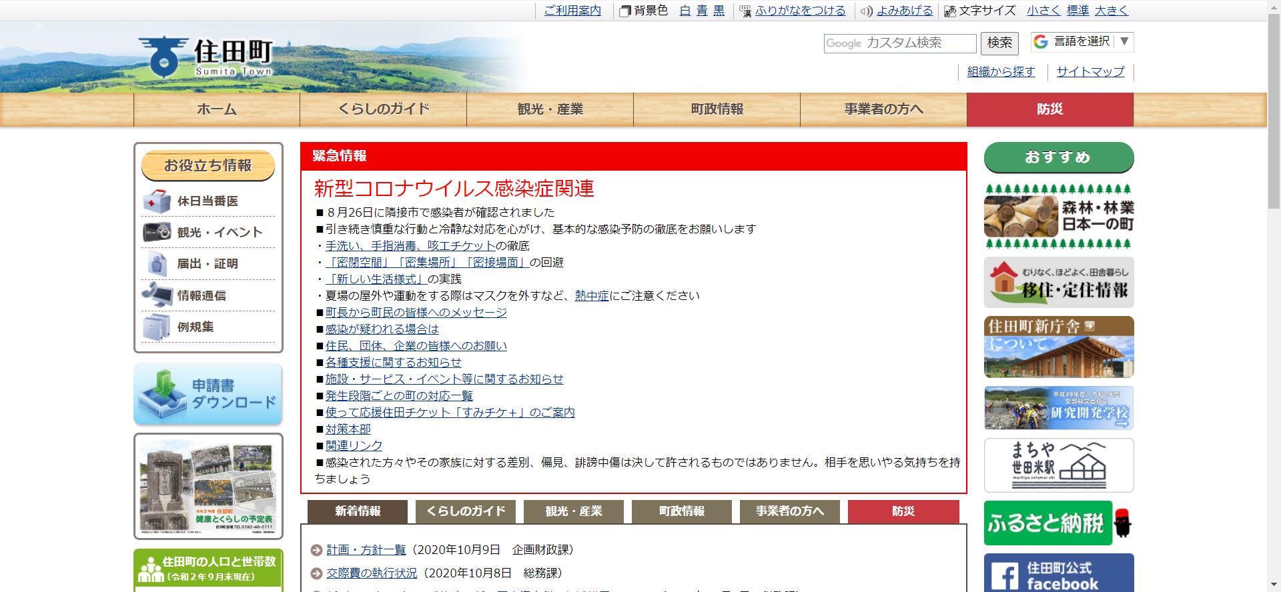The image size is (1281, 592).
Task: Set text size to 大きく
Action: 1112,11
